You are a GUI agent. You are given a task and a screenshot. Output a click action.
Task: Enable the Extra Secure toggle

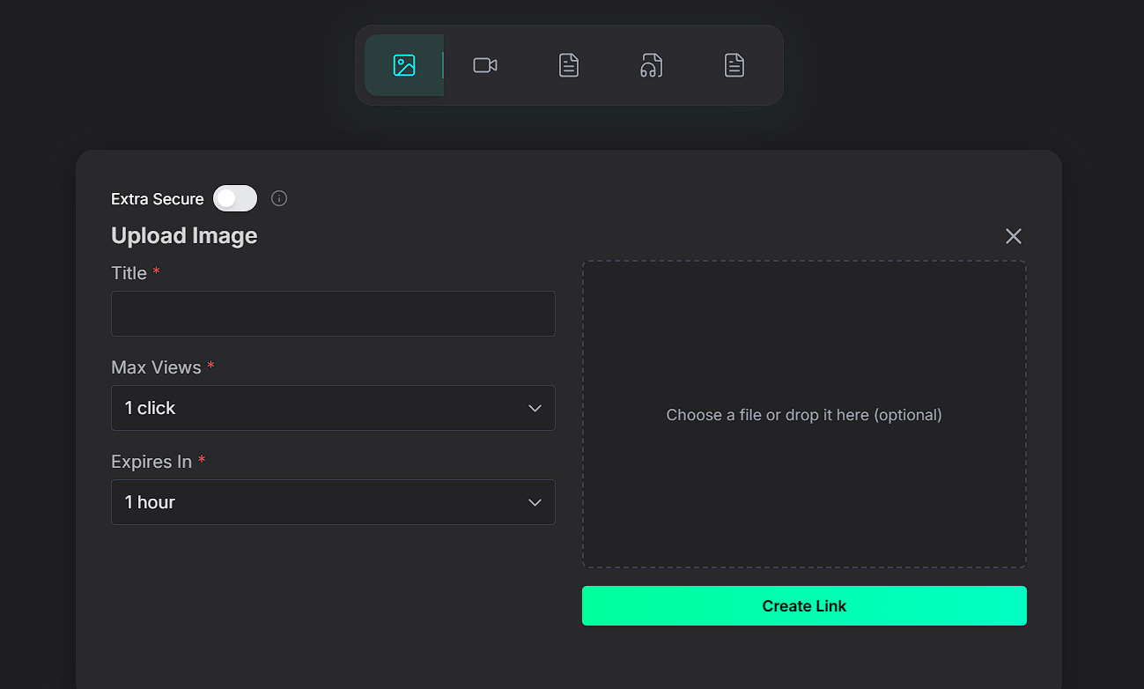pos(235,198)
